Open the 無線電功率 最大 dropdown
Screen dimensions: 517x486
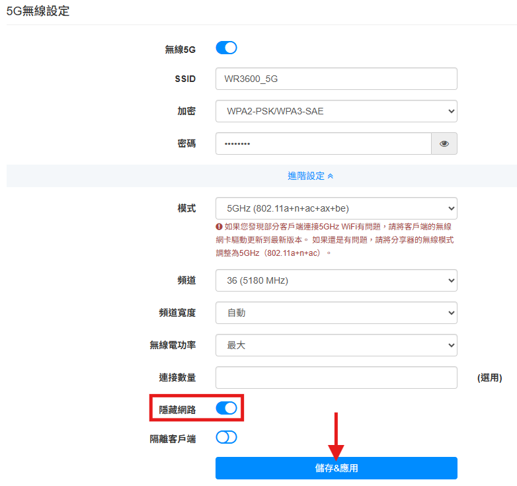point(336,345)
